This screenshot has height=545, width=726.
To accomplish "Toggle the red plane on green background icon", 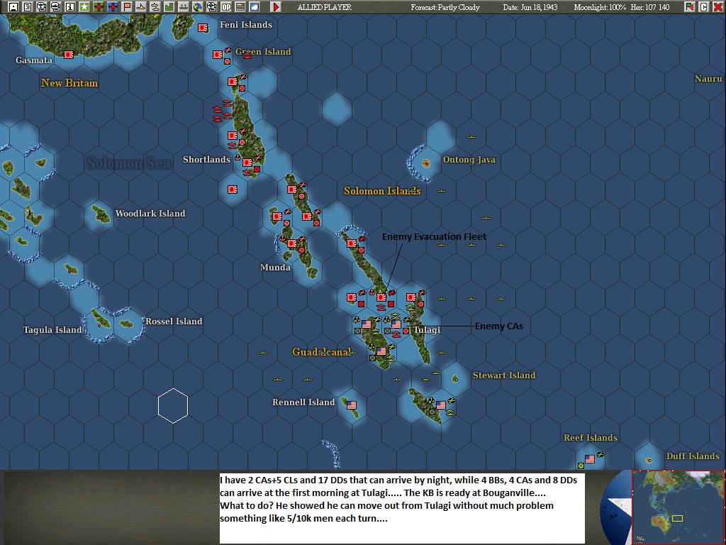I will (98, 6).
